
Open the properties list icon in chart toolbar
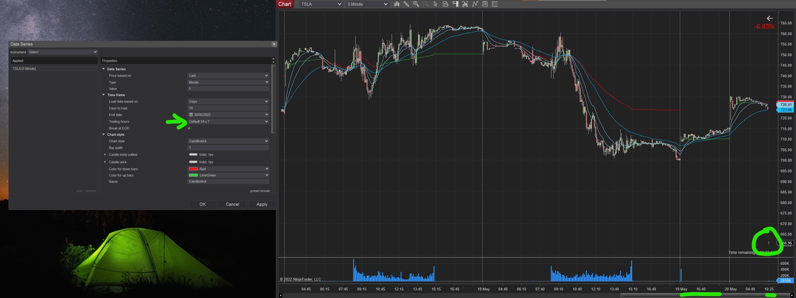pyautogui.click(x=495, y=4)
